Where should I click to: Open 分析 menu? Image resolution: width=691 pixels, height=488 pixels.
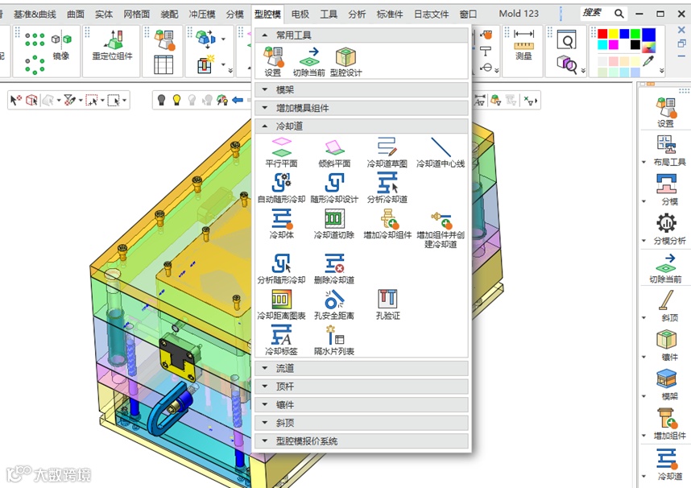(x=357, y=14)
